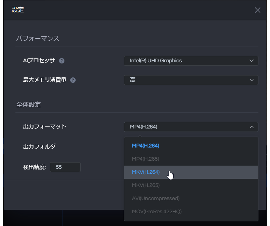This screenshot has height=226, width=270.
Task: Click the 検出精度 input field showing 55
Action: pyautogui.click(x=65, y=167)
